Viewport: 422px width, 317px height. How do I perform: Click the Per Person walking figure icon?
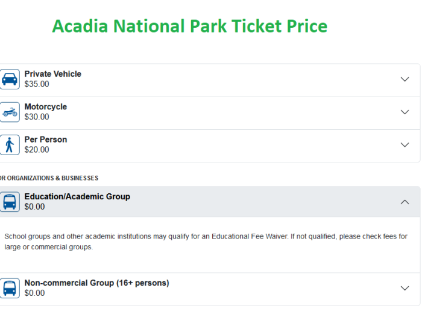point(10,145)
